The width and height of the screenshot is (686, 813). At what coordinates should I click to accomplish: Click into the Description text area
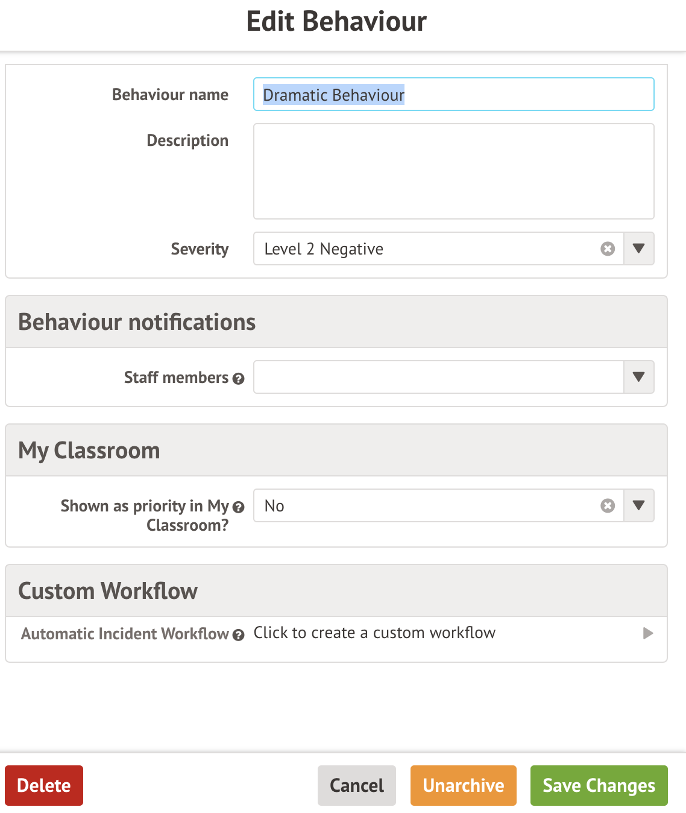click(453, 171)
